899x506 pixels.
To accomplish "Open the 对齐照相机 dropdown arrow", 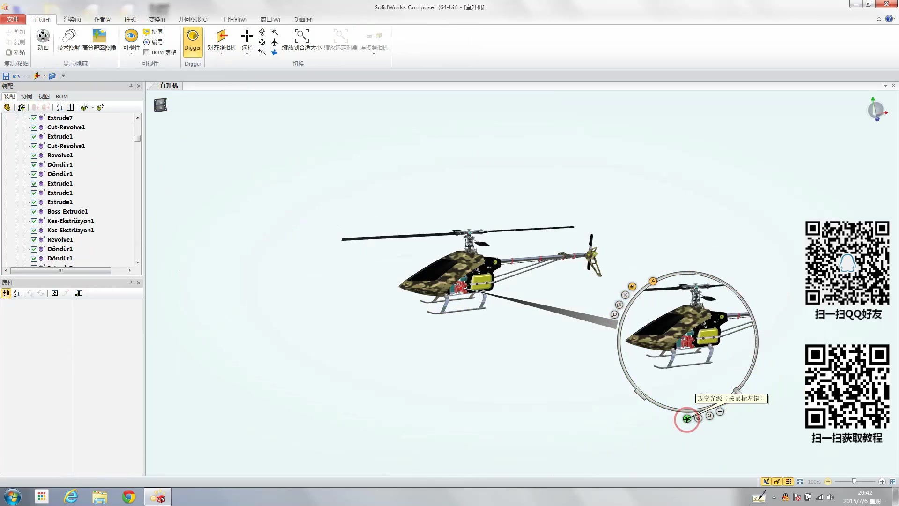I will click(221, 54).
